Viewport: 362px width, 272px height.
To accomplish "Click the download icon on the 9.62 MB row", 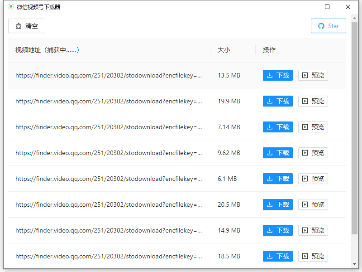I will [x=271, y=153].
